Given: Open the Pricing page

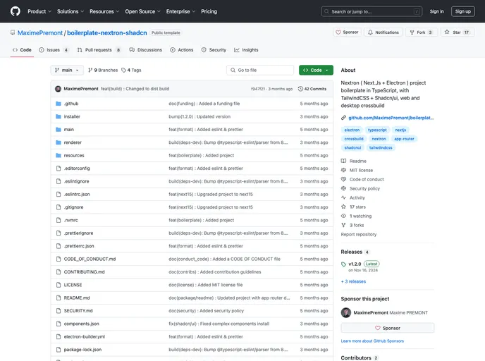Looking at the screenshot, I should point(209,11).
